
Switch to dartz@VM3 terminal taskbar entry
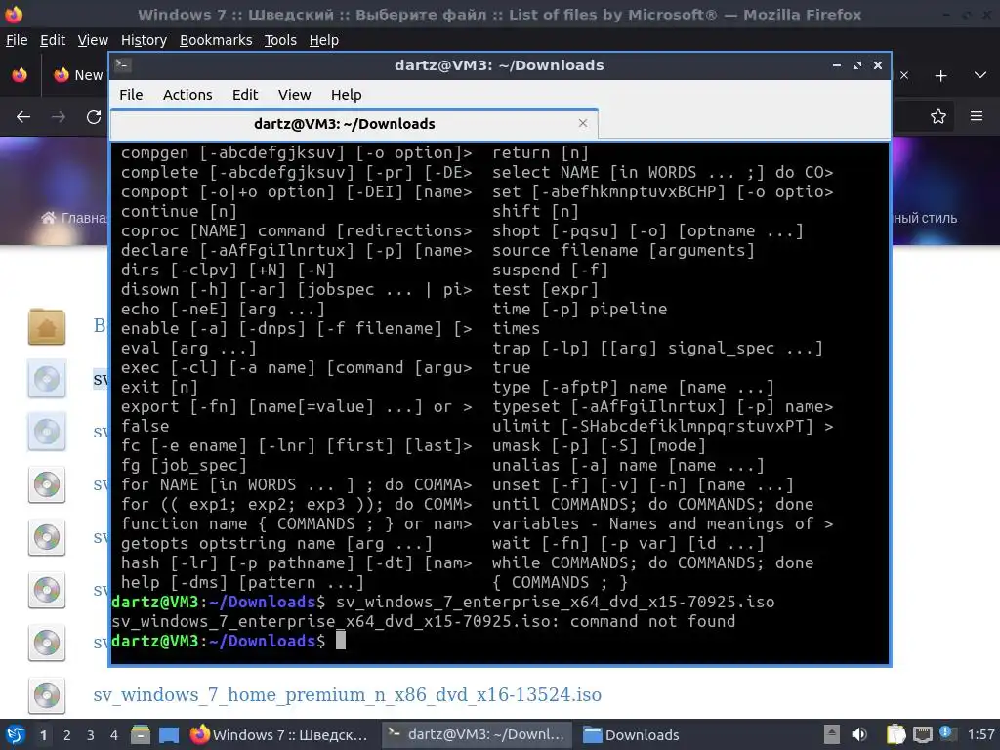click(477, 734)
